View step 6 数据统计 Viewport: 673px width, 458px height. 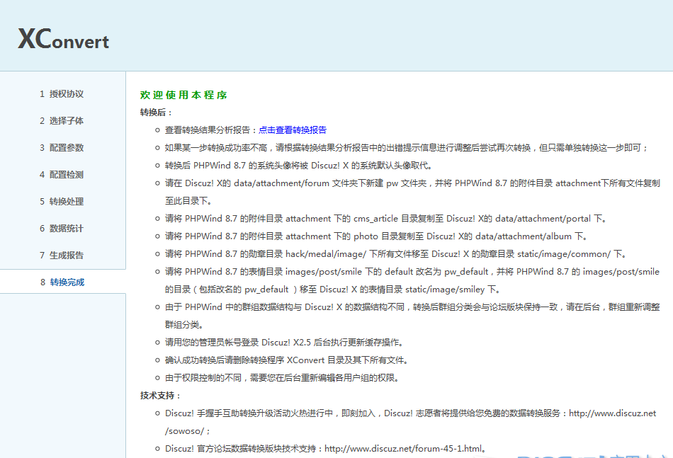click(x=62, y=228)
